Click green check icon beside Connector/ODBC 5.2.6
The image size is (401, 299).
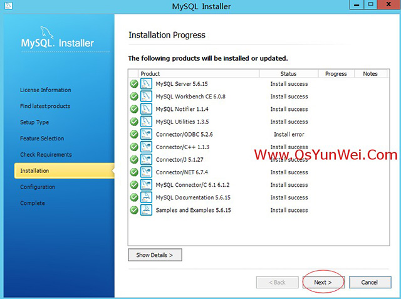pos(134,134)
